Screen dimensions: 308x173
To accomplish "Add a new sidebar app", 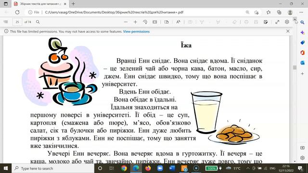I will [303, 74].
